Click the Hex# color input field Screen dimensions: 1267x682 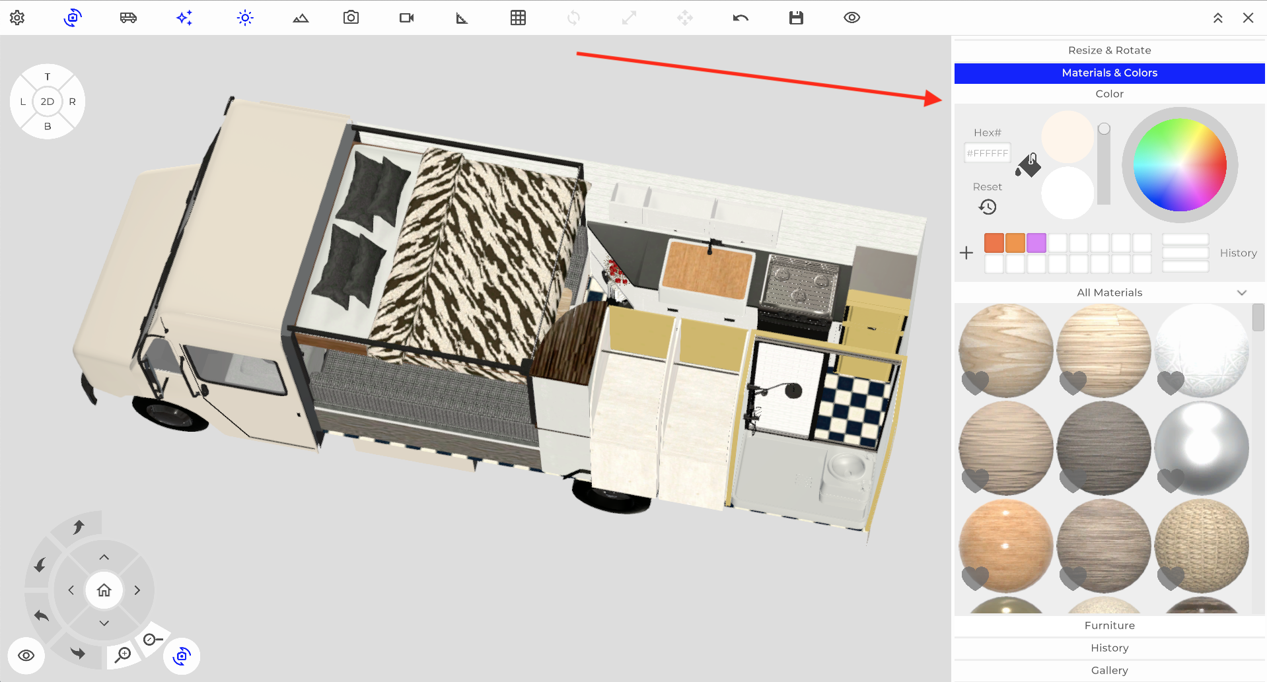tap(988, 153)
